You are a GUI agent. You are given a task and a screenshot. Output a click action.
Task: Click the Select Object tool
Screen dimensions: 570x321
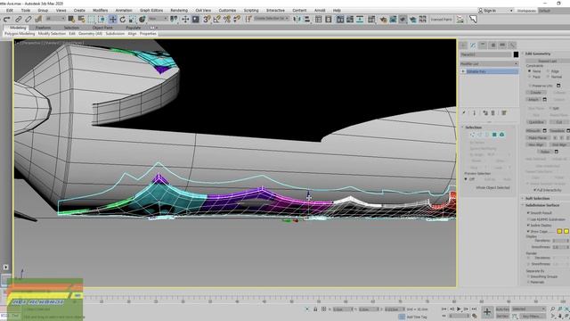[71, 20]
